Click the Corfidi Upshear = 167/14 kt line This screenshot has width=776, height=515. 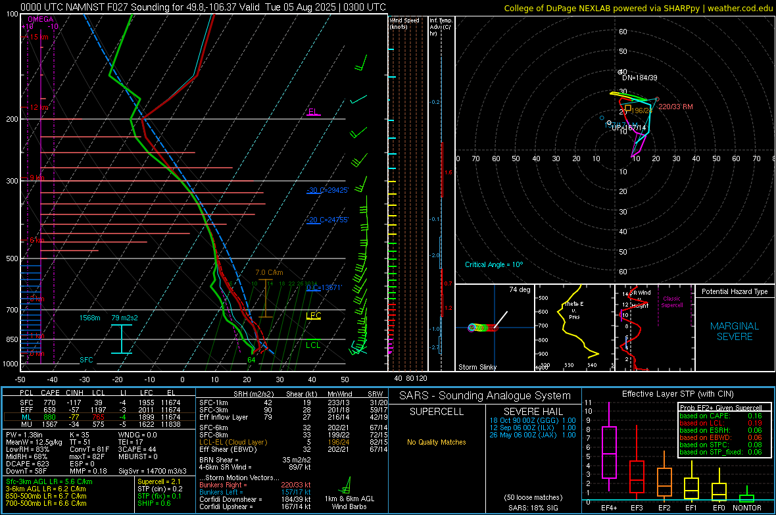click(x=255, y=506)
